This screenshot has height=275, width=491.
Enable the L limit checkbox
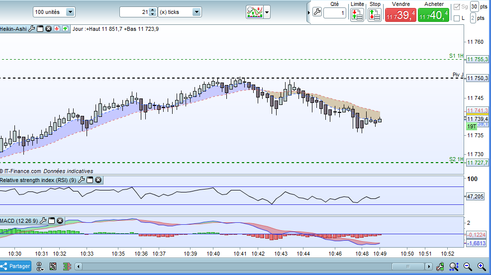click(457, 18)
